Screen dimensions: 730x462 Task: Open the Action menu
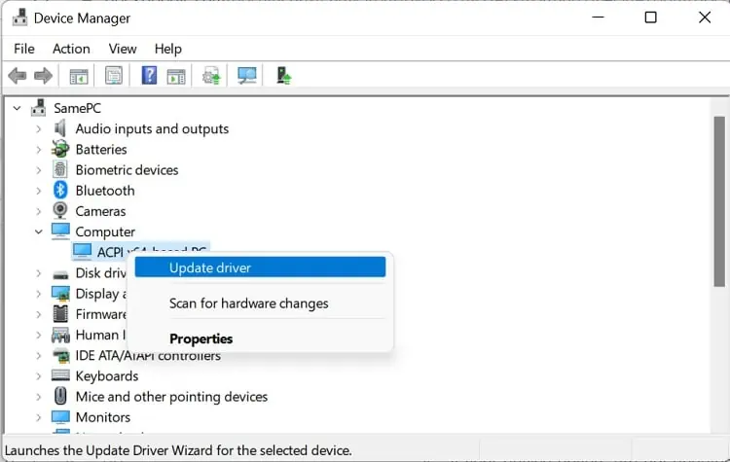tap(71, 49)
